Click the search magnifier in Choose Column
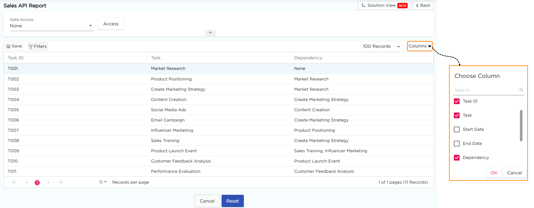534x208 pixels. (521, 90)
